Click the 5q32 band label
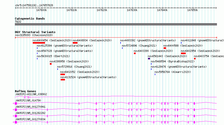The height and width of the screenshot is (125, 224). pos(18,22)
